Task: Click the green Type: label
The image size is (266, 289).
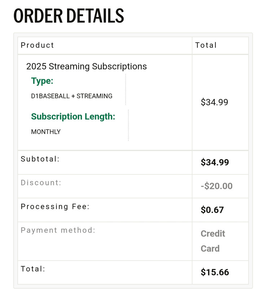Action: [x=42, y=81]
